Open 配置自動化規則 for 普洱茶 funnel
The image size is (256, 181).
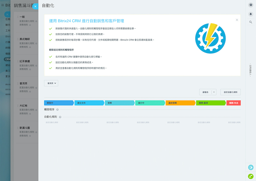(x=27, y=88)
